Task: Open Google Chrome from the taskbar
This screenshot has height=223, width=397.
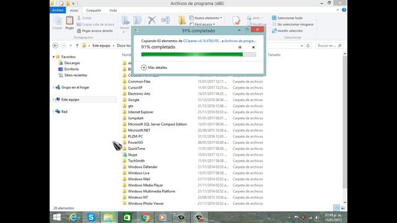Action: [145, 217]
